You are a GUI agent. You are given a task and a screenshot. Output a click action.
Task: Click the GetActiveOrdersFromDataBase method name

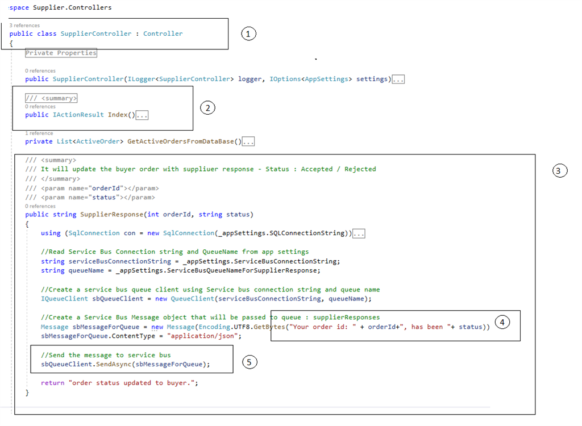pos(181,141)
